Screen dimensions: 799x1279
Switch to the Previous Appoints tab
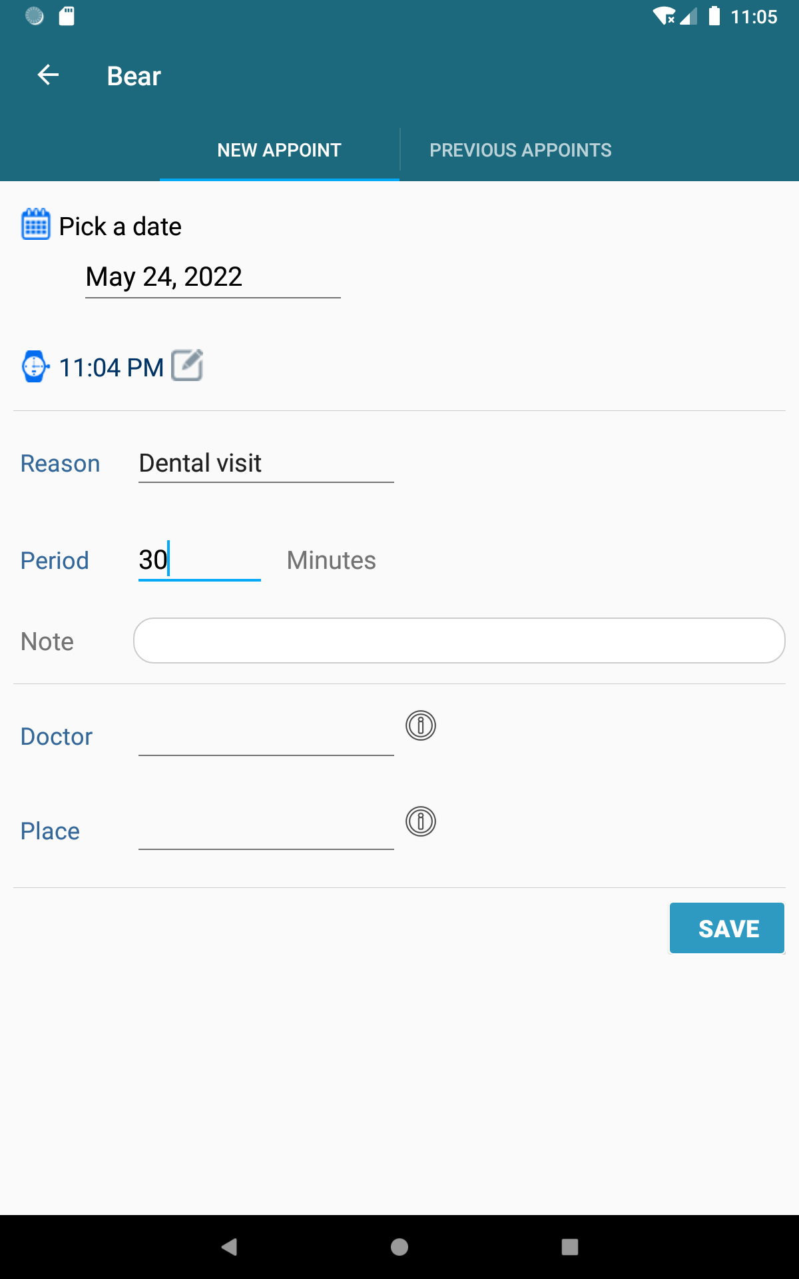pyautogui.click(x=521, y=151)
